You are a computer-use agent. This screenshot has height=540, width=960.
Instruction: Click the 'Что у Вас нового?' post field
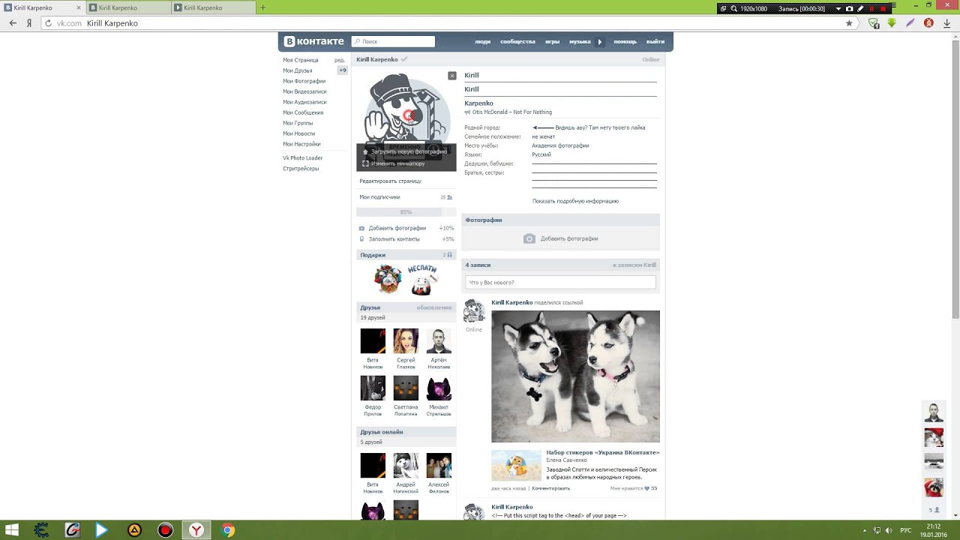click(x=560, y=283)
